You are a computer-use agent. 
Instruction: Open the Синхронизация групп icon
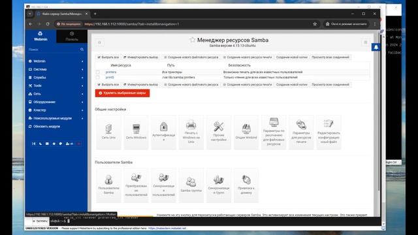219,185
